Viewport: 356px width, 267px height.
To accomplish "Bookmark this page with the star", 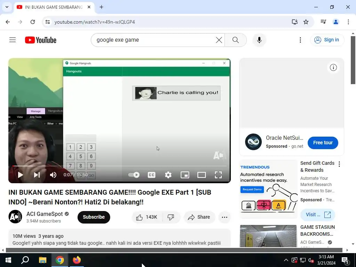I will coord(306,22).
